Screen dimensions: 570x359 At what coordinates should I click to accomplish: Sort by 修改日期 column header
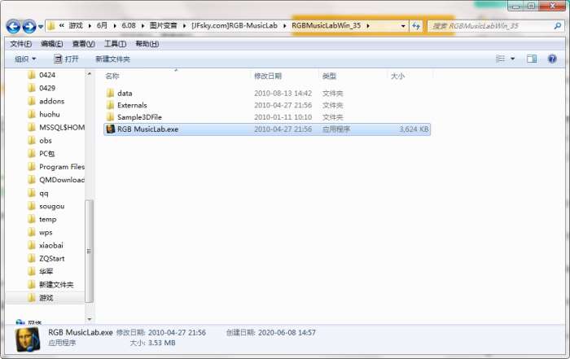268,77
